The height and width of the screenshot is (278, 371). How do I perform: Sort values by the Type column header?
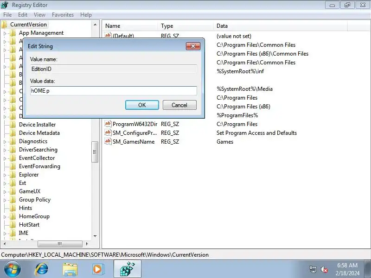click(186, 26)
